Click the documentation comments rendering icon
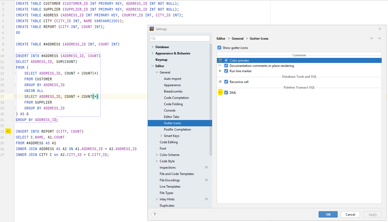The image size is (388, 222). coord(220,66)
